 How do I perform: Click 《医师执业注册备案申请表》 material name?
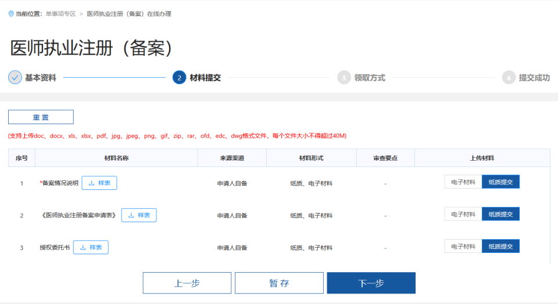coord(78,215)
